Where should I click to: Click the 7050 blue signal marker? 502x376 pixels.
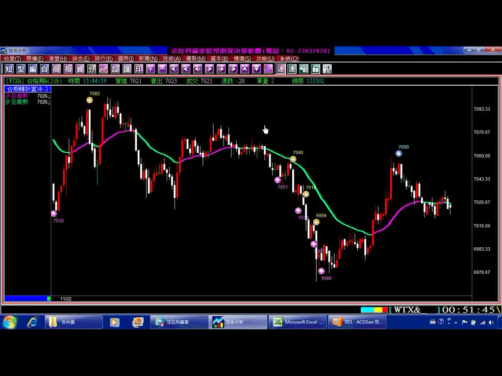point(399,153)
